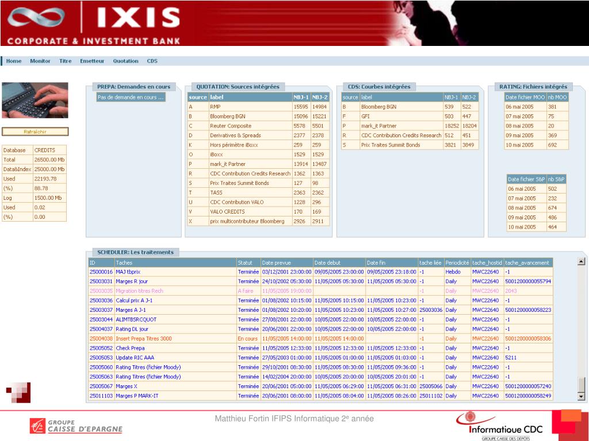589x441 pixels.
Task: Open task ID 25000016 link
Action: click(101, 272)
